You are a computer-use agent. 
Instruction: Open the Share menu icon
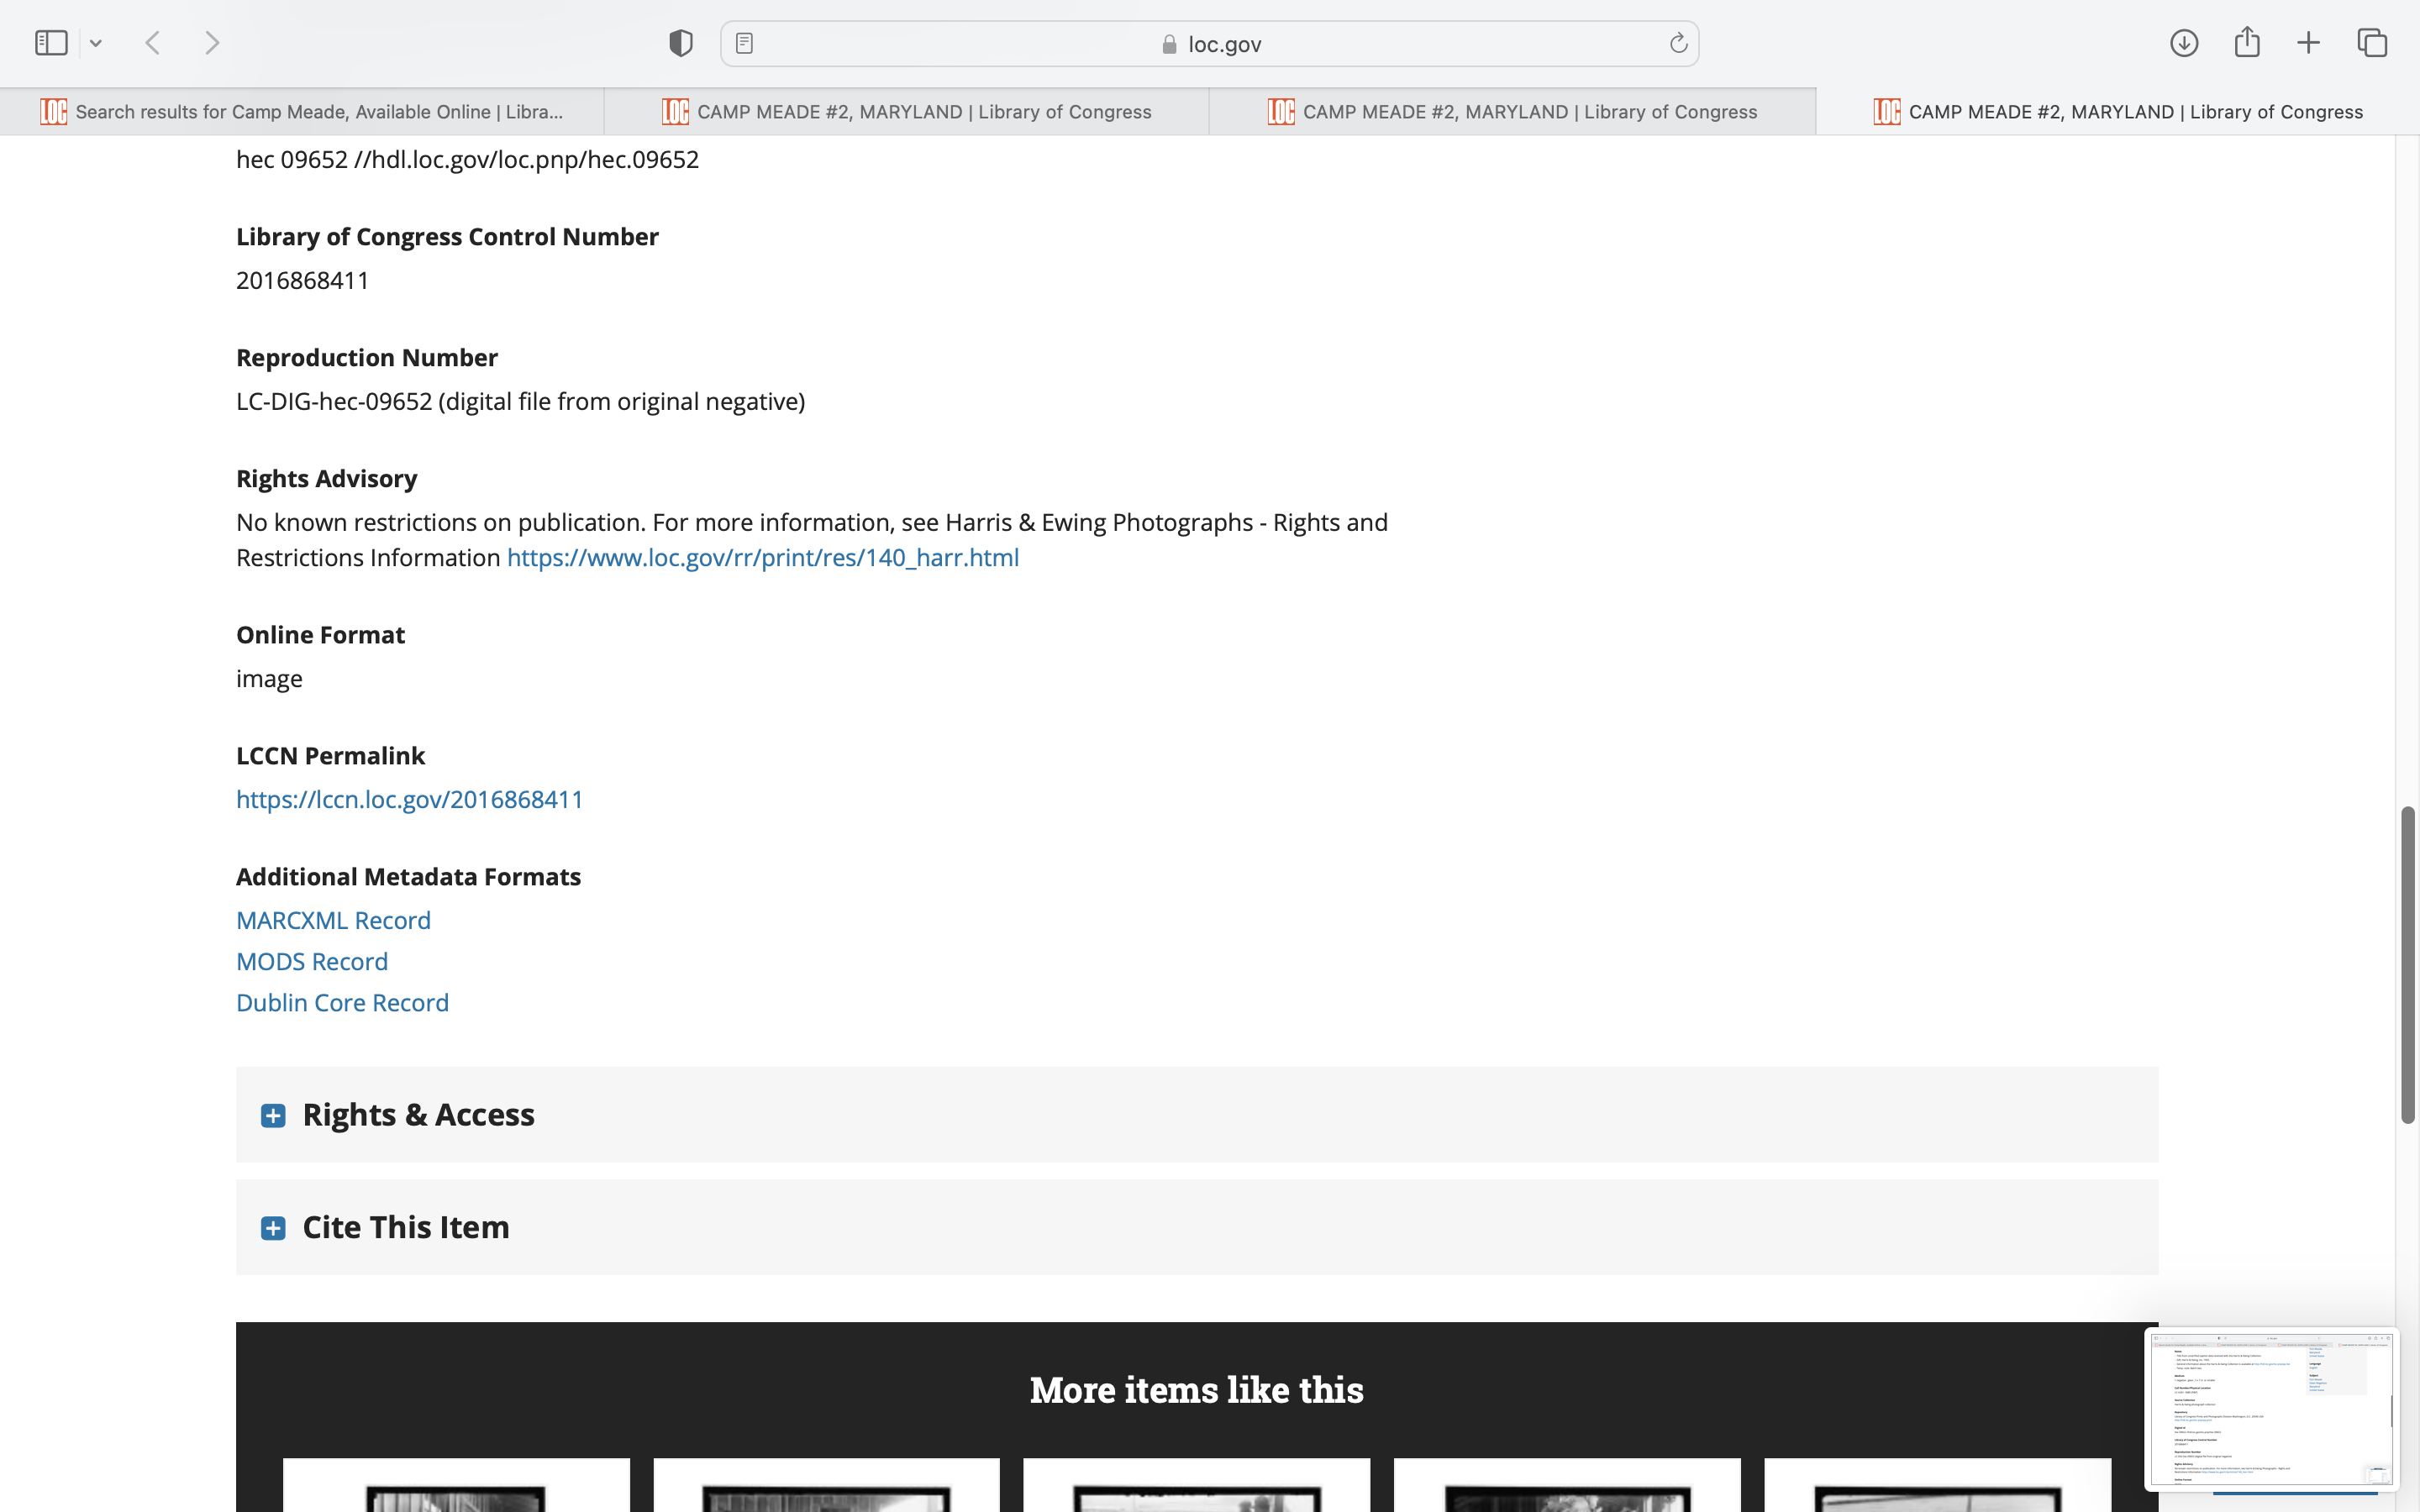[2247, 43]
